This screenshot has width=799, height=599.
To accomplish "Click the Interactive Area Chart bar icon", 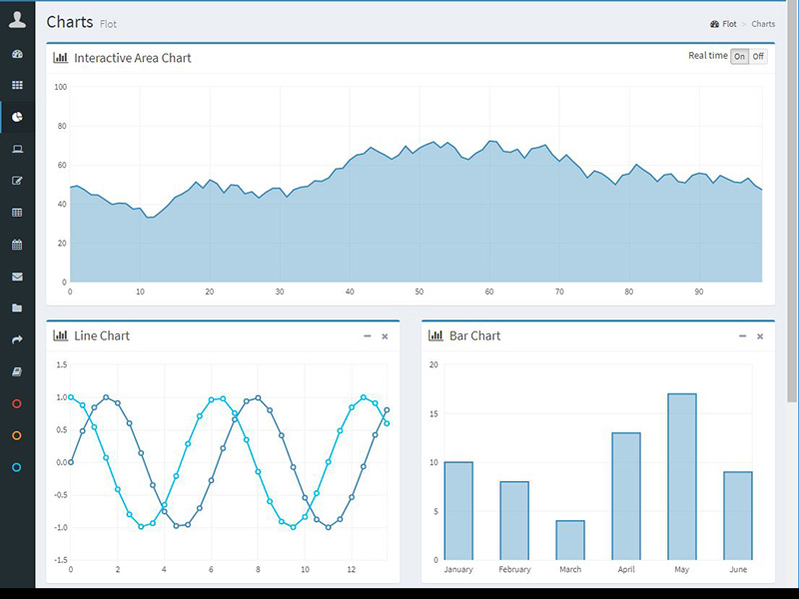I will pyautogui.click(x=61, y=58).
